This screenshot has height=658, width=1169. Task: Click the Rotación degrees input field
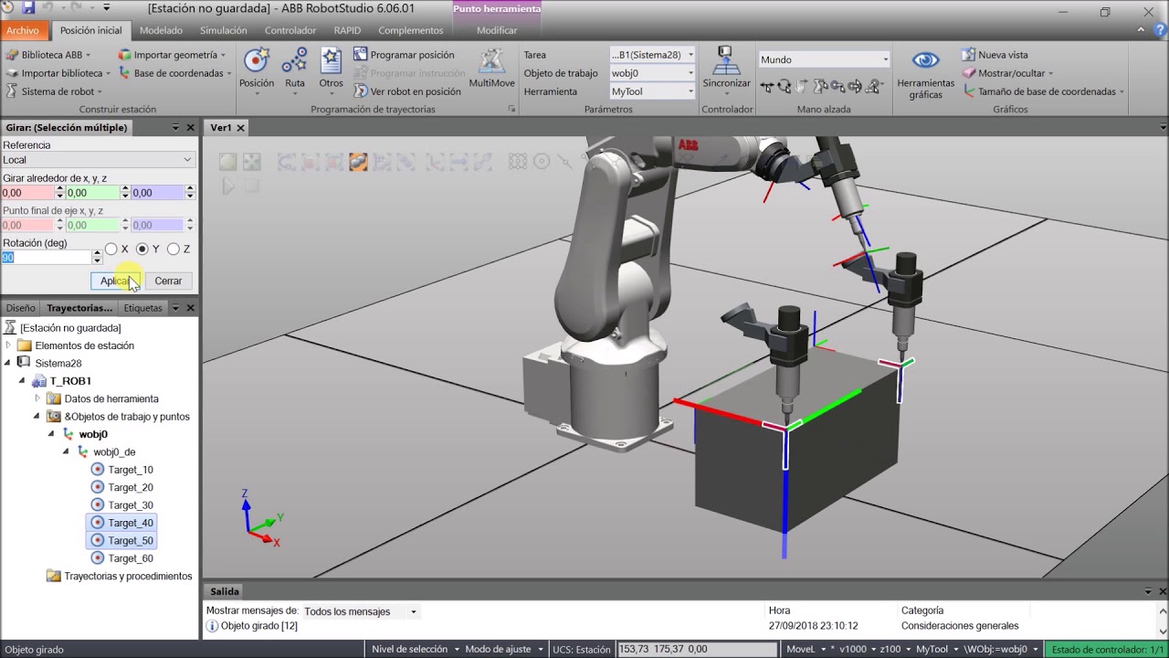(46, 258)
